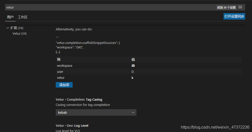Click the Vetur Completion: Tag Casing title
This screenshot has height=132, width=252.
tap(79, 100)
